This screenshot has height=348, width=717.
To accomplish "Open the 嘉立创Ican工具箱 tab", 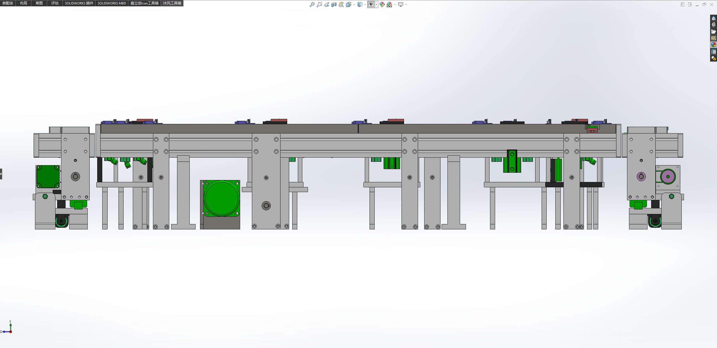I will pyautogui.click(x=144, y=3).
